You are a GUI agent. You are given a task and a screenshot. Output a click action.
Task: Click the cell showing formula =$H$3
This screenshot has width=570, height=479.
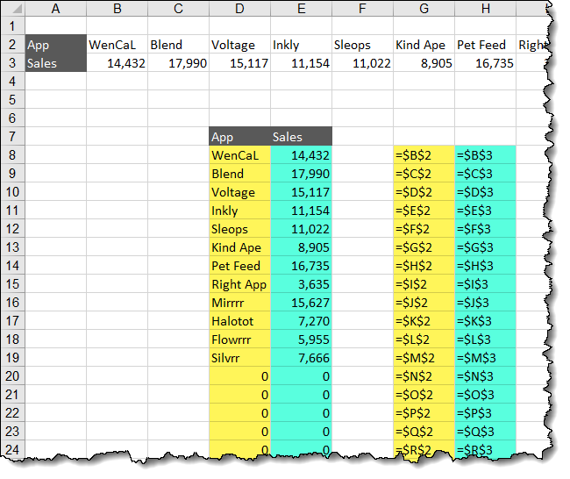(485, 266)
